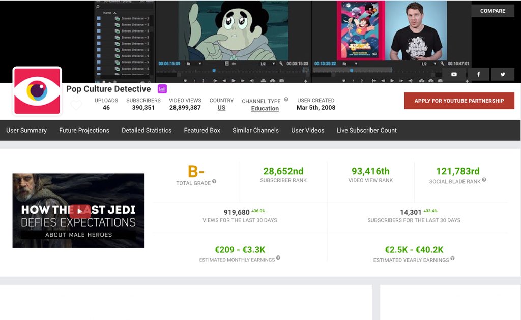The width and height of the screenshot is (521, 320).
Task: Click the 46 uploads count
Action: (106, 108)
